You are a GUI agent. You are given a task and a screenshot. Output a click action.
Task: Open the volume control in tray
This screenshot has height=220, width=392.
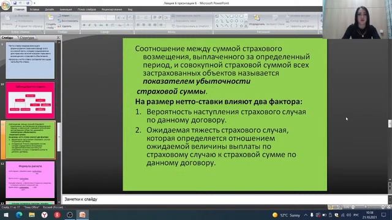point(349,215)
